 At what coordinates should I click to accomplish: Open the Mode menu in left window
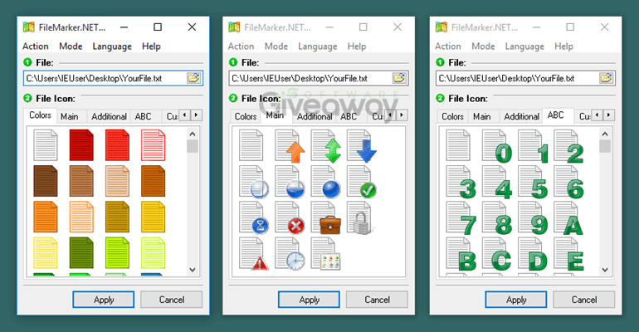click(71, 46)
